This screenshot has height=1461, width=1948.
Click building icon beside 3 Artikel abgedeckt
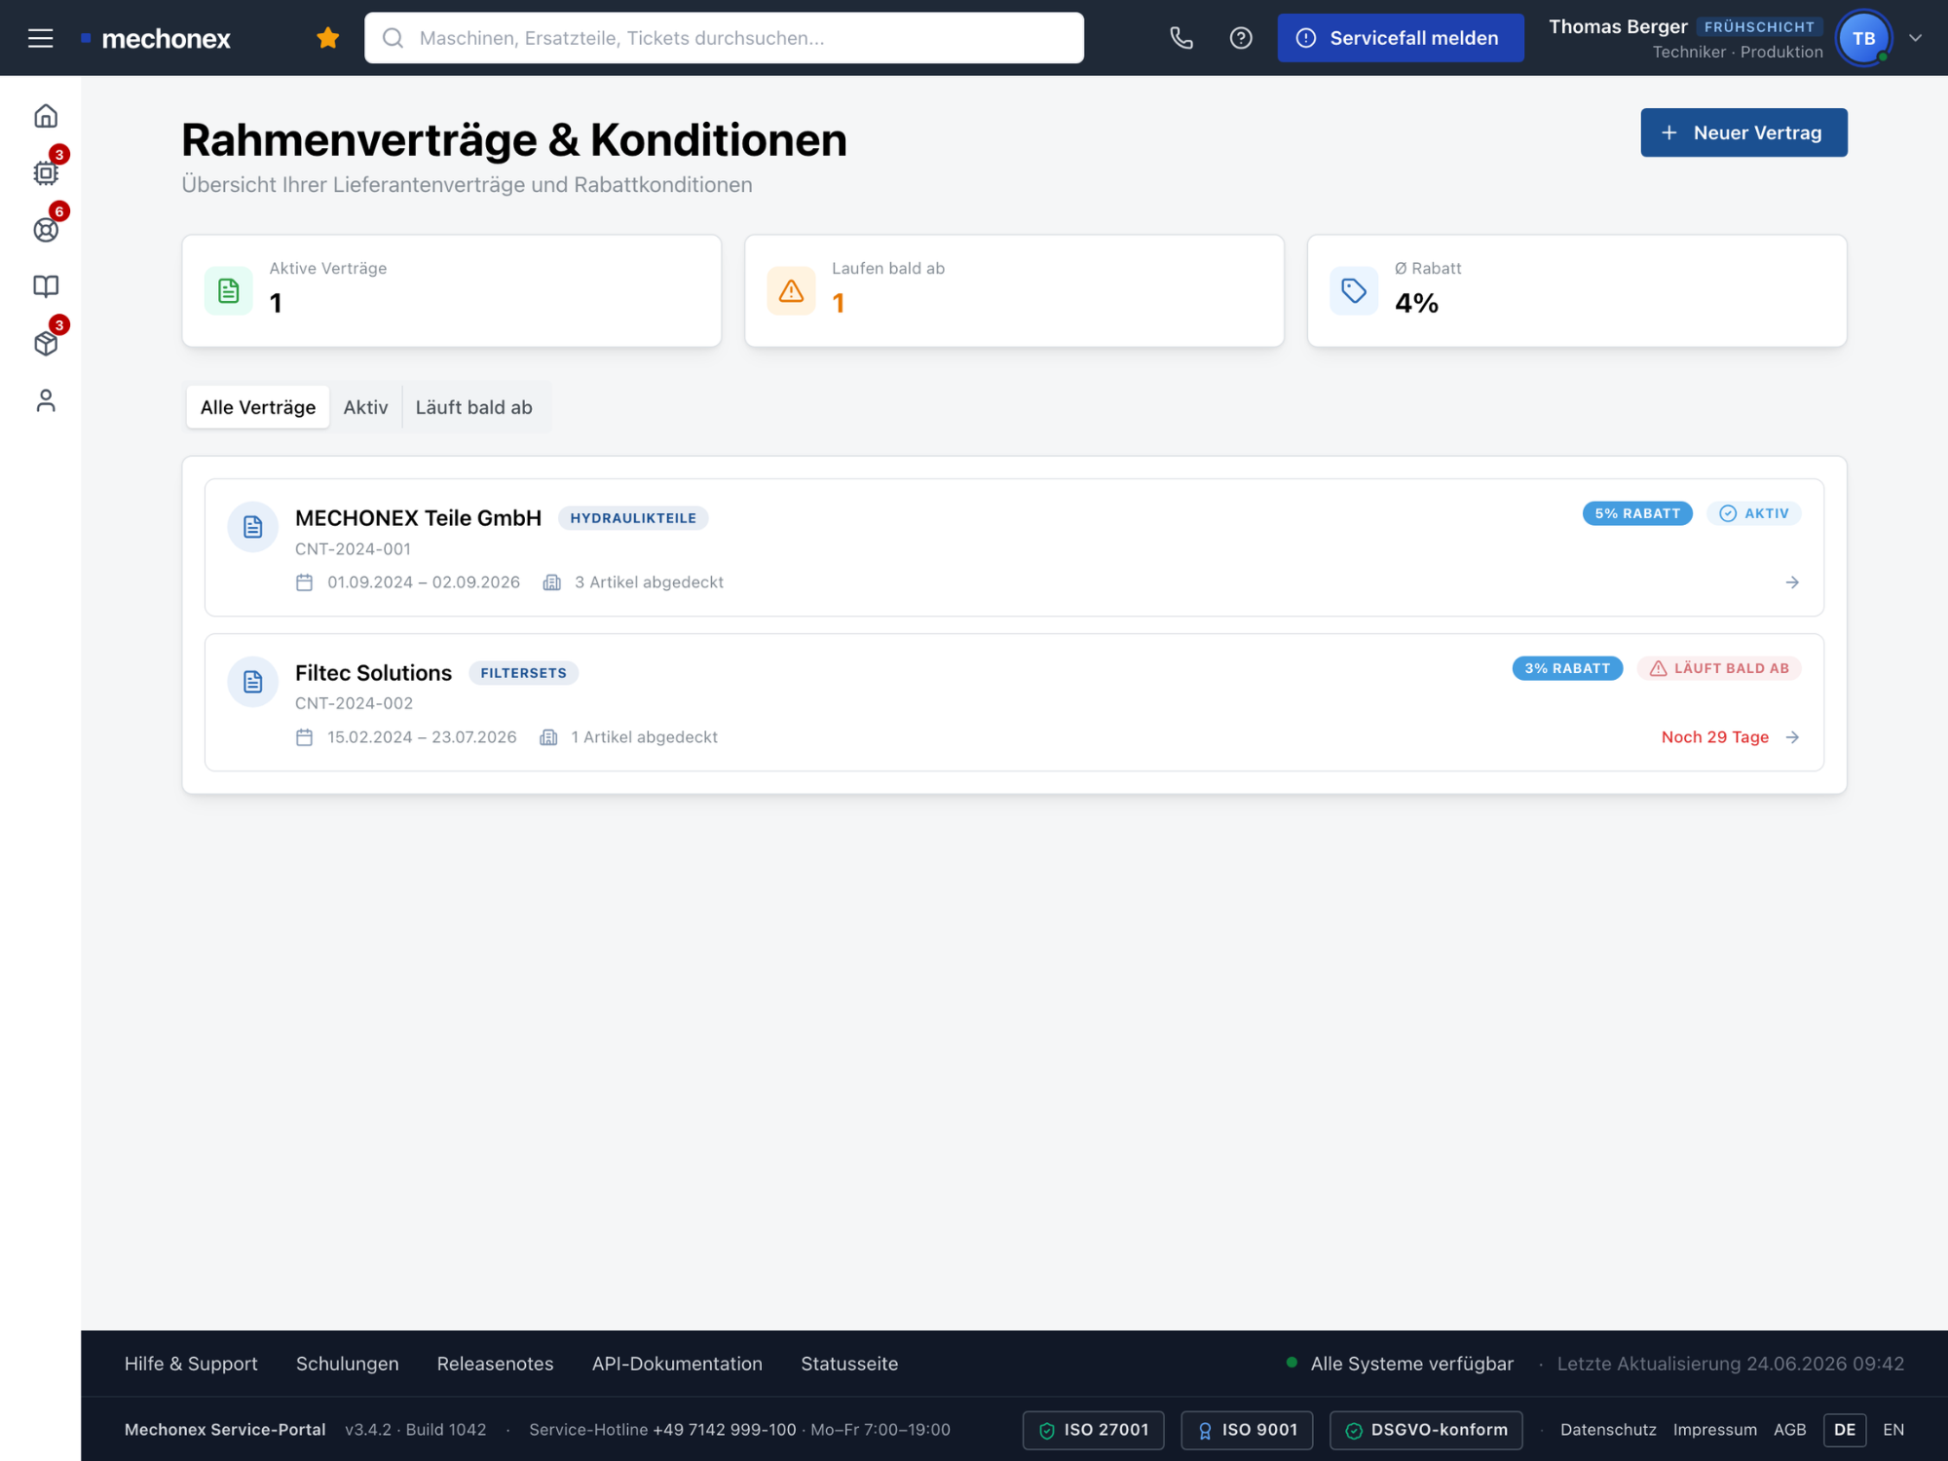click(551, 582)
